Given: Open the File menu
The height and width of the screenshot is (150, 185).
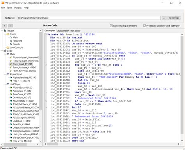Looking at the screenshot, I should [x=3, y=8].
